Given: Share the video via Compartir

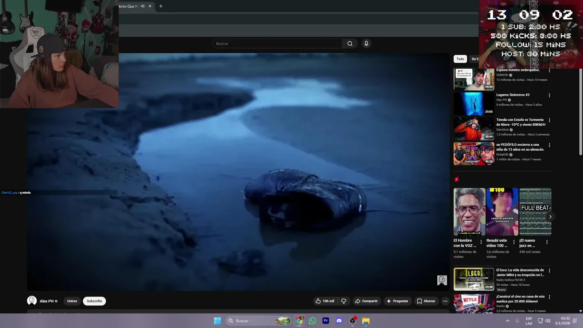Looking at the screenshot, I should pos(366,301).
